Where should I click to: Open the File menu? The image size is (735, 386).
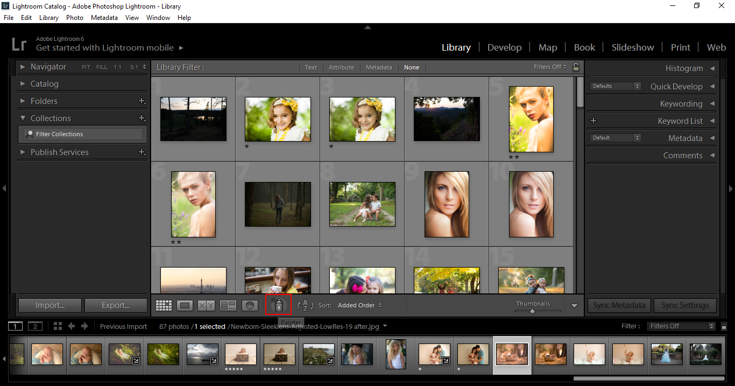(9, 18)
